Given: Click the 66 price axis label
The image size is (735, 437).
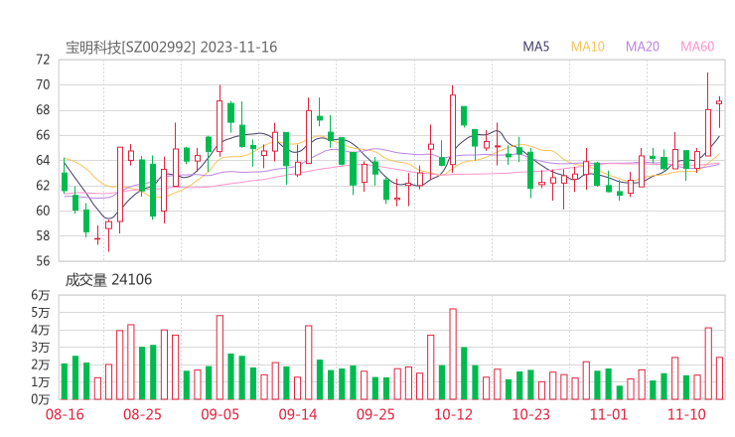Looking at the screenshot, I should [x=43, y=135].
